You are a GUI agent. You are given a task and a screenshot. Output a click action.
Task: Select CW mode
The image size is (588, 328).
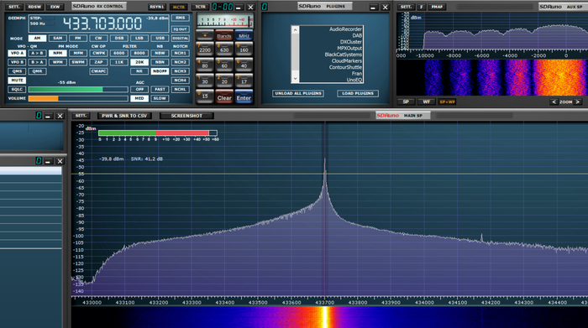point(98,39)
